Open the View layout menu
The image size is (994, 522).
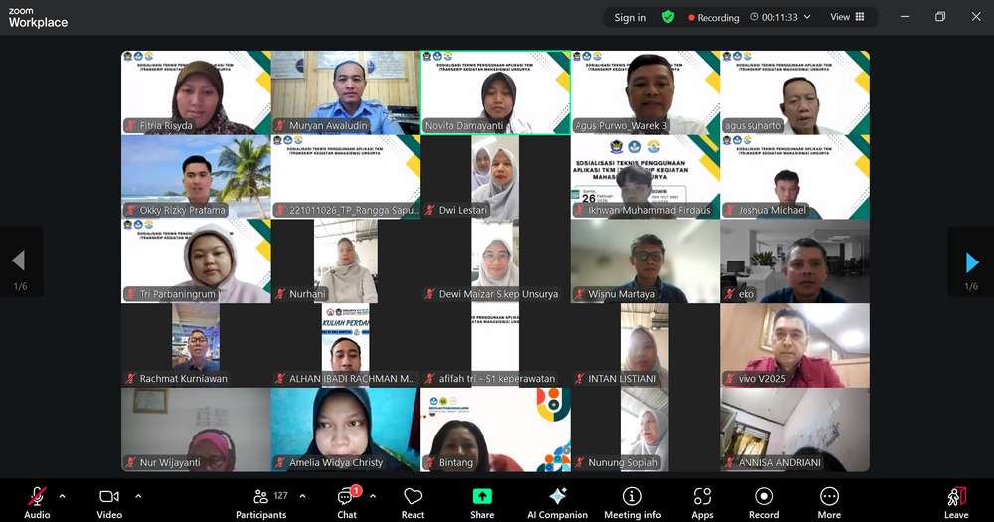coord(847,17)
